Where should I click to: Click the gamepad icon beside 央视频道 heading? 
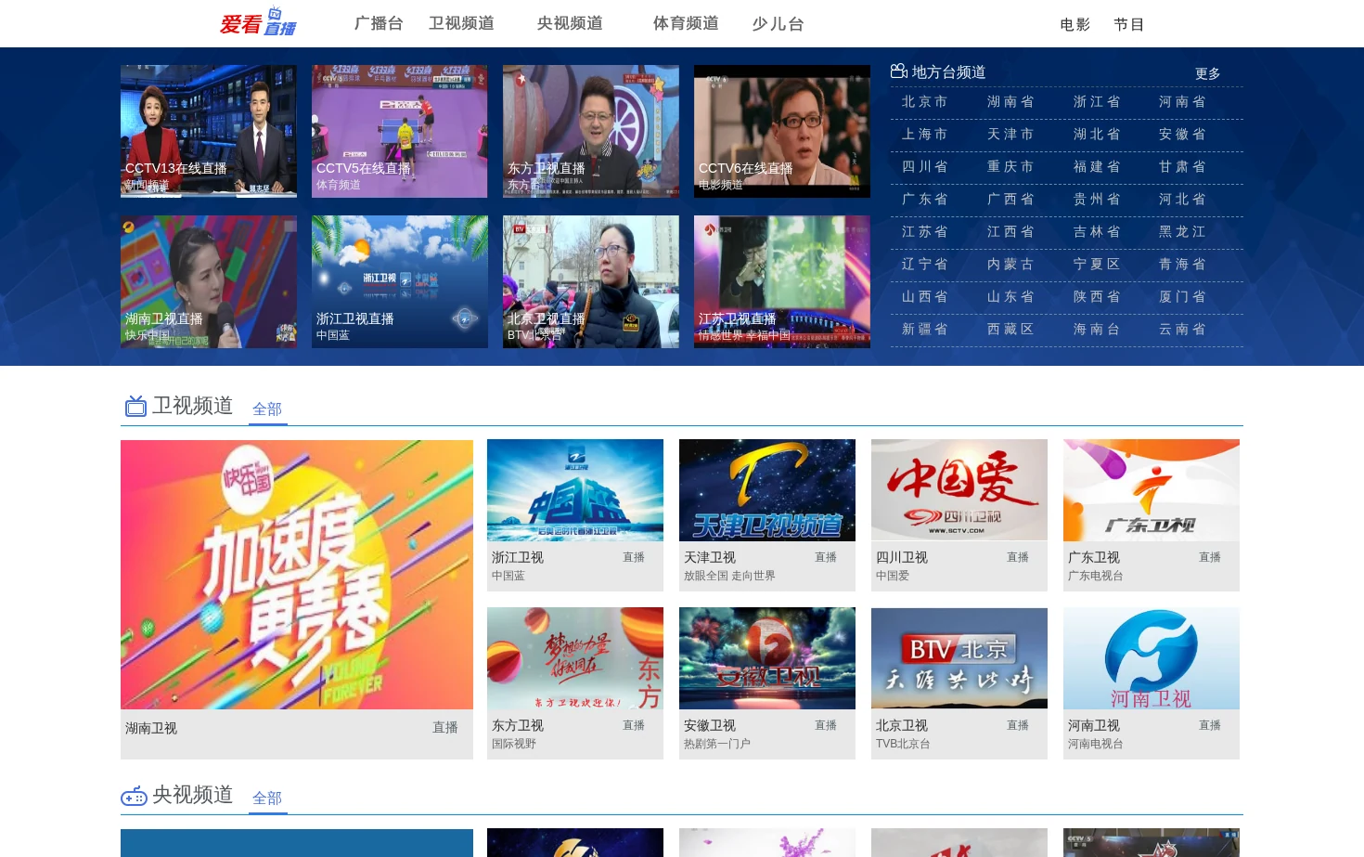[134, 796]
